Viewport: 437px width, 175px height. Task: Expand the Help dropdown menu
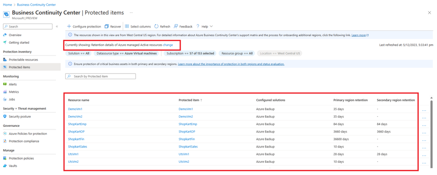point(205,27)
